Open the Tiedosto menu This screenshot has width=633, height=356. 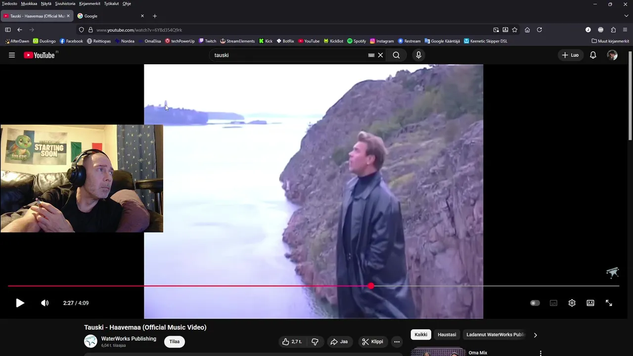(9, 3)
